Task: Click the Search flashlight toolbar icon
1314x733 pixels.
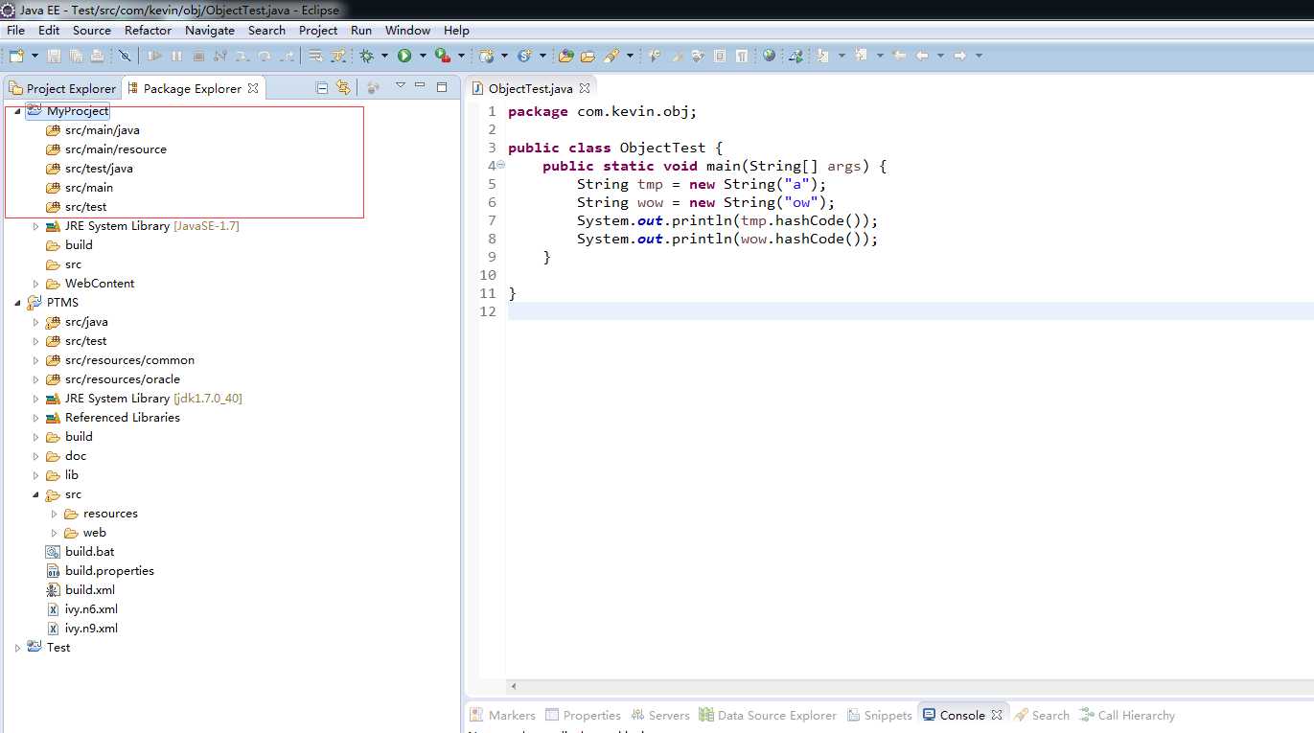Action: pos(611,56)
